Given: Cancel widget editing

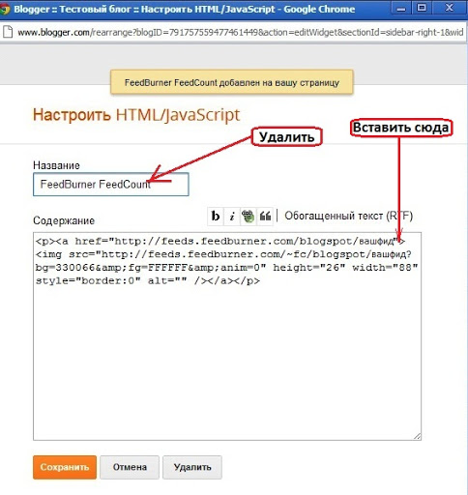Looking at the screenshot, I should tap(130, 467).
